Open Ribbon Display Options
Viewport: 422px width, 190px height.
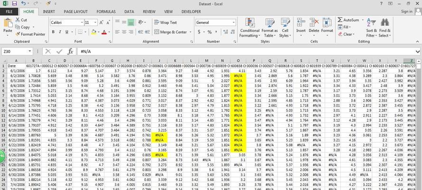(390, 3)
